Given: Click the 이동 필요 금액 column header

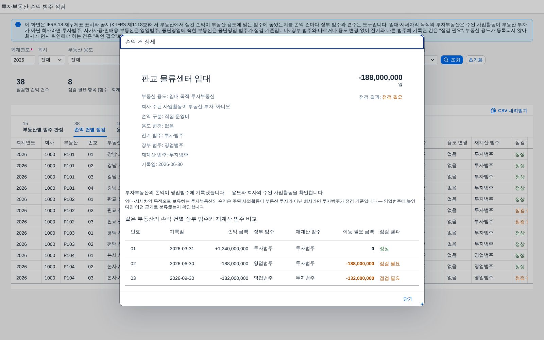Looking at the screenshot, I should [358, 232].
